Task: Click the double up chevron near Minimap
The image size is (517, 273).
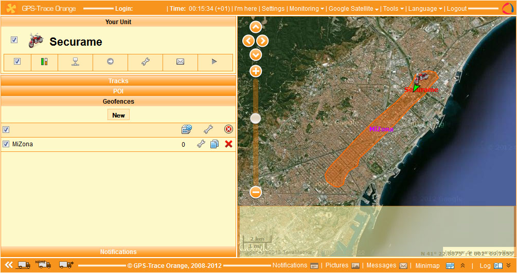Action: point(462,265)
